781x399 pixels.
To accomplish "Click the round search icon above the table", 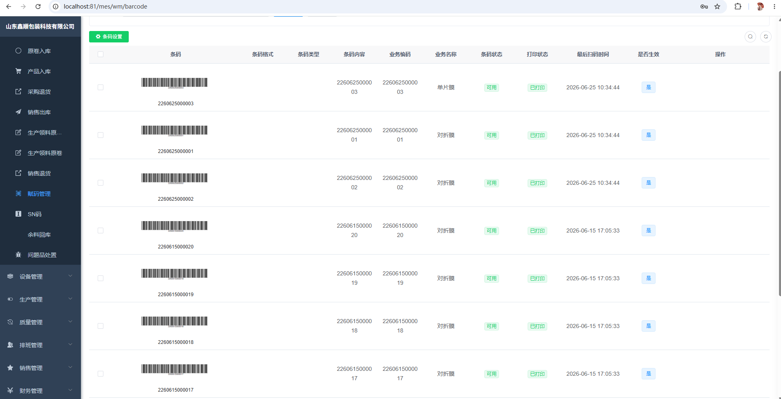I will (750, 37).
